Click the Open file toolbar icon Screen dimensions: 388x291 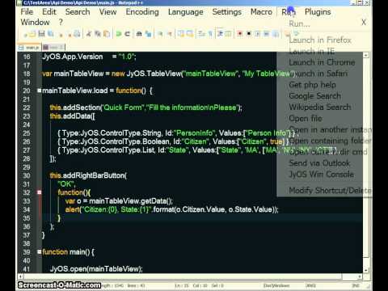point(32,34)
